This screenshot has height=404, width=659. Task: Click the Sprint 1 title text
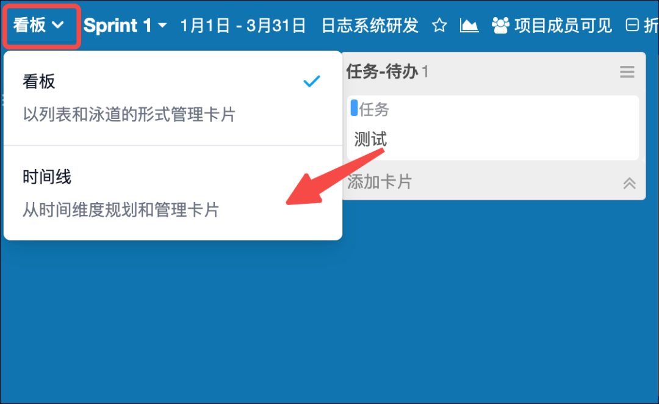[x=118, y=26]
